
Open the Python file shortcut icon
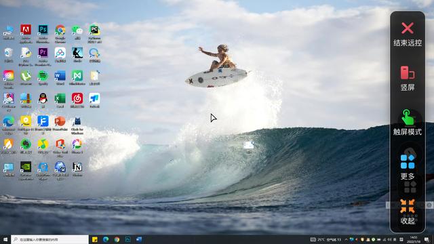pos(26,56)
